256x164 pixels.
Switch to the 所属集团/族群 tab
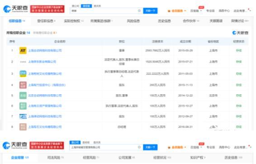(102, 21)
